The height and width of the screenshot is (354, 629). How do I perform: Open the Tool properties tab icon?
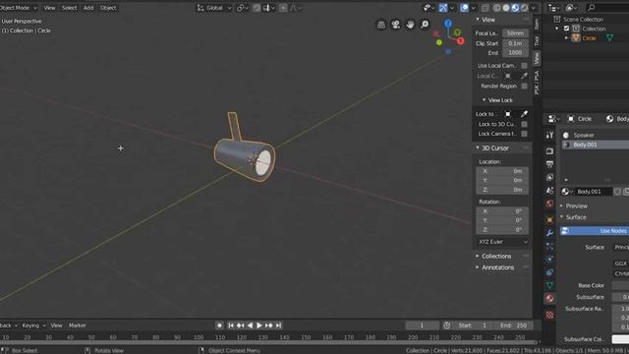549,135
